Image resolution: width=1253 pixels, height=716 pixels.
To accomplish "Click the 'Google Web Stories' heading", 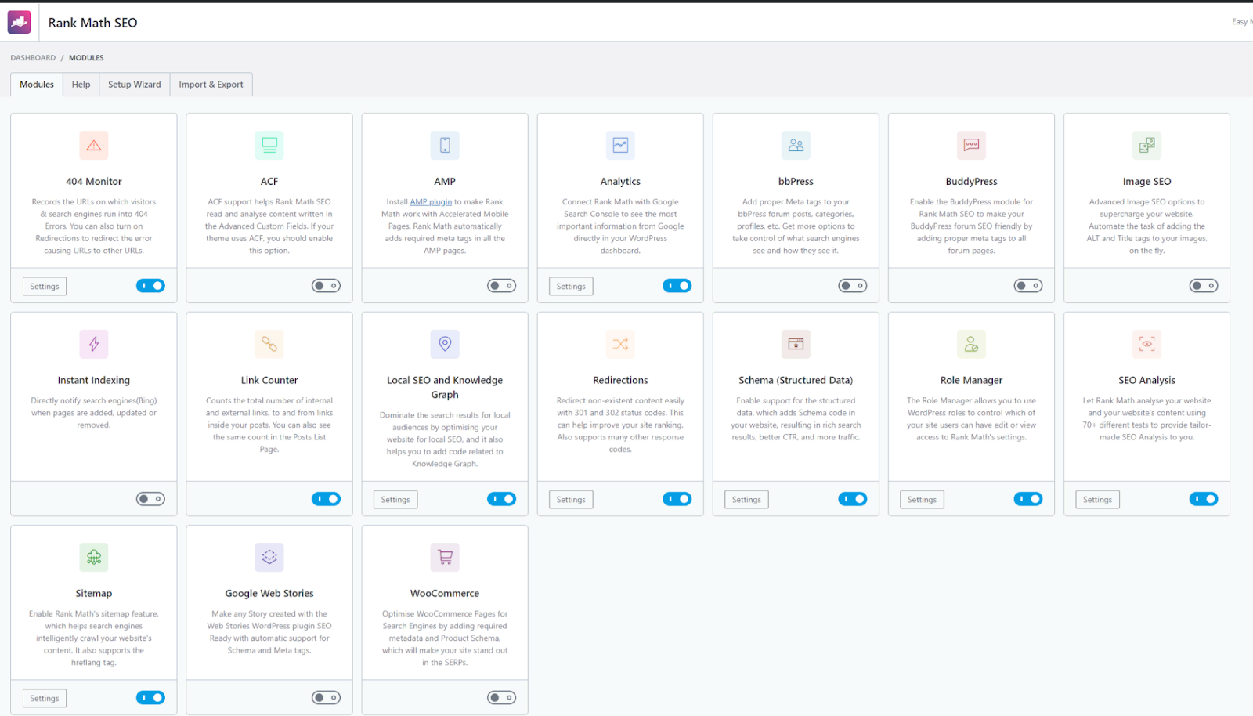I will click(x=269, y=593).
